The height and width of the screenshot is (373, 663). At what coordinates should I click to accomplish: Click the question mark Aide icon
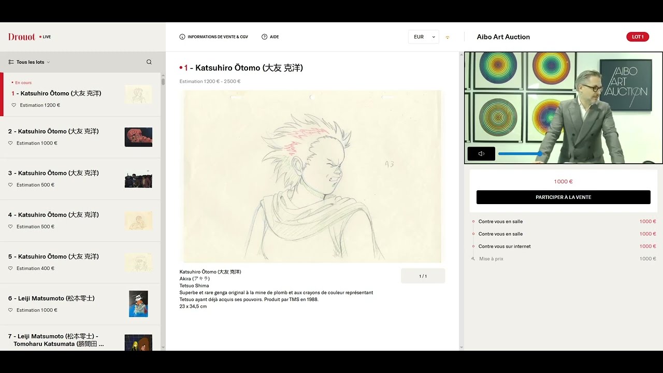[x=264, y=37]
